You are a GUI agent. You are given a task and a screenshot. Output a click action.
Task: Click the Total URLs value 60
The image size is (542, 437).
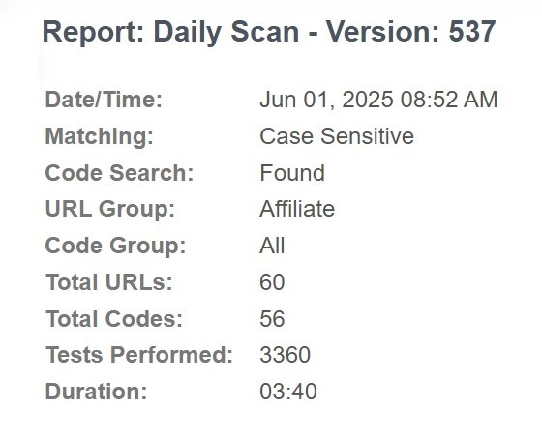272,282
